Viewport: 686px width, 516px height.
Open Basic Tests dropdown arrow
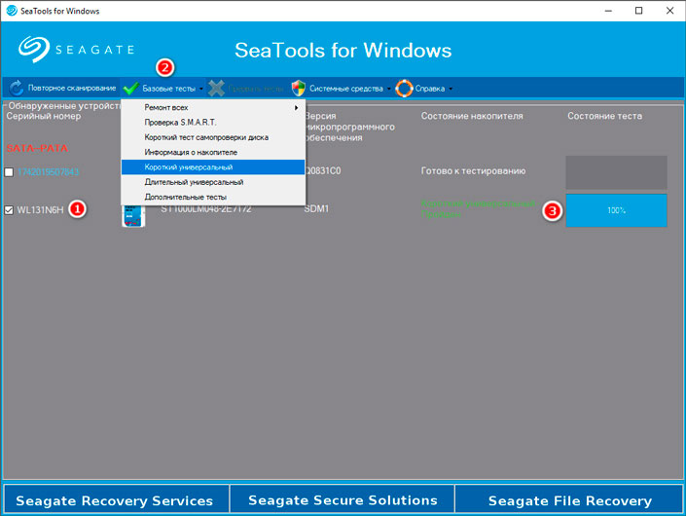coord(201,89)
